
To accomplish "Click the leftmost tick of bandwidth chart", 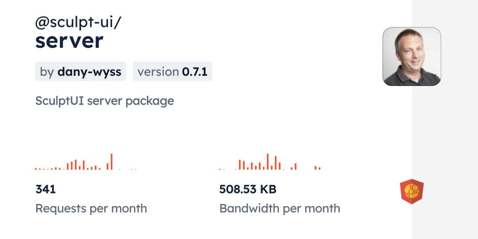I will pos(220,169).
